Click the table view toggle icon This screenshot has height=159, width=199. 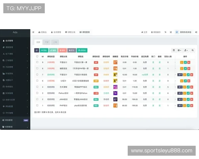point(173,50)
